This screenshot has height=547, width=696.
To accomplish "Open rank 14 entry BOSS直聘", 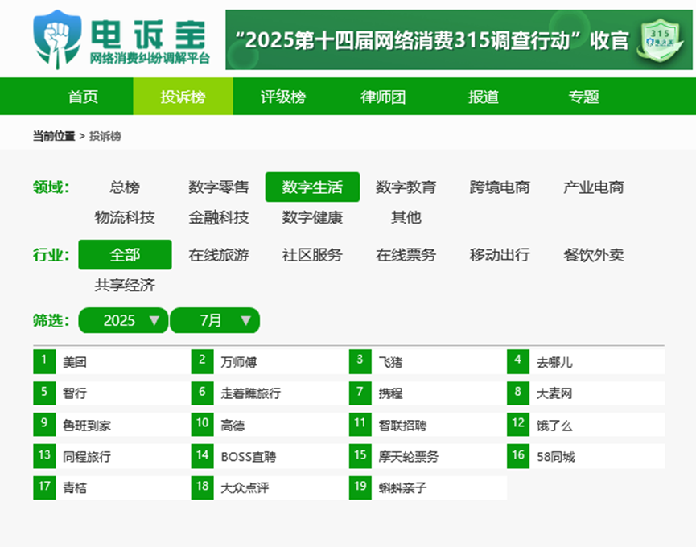I will coord(270,456).
